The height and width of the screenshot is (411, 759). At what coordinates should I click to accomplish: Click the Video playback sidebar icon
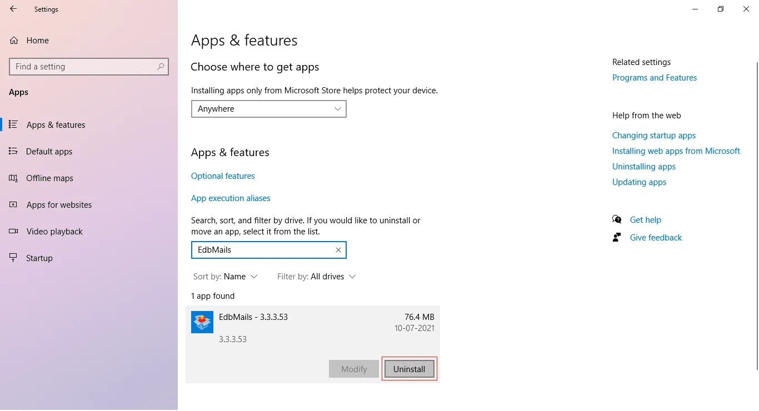tap(13, 231)
